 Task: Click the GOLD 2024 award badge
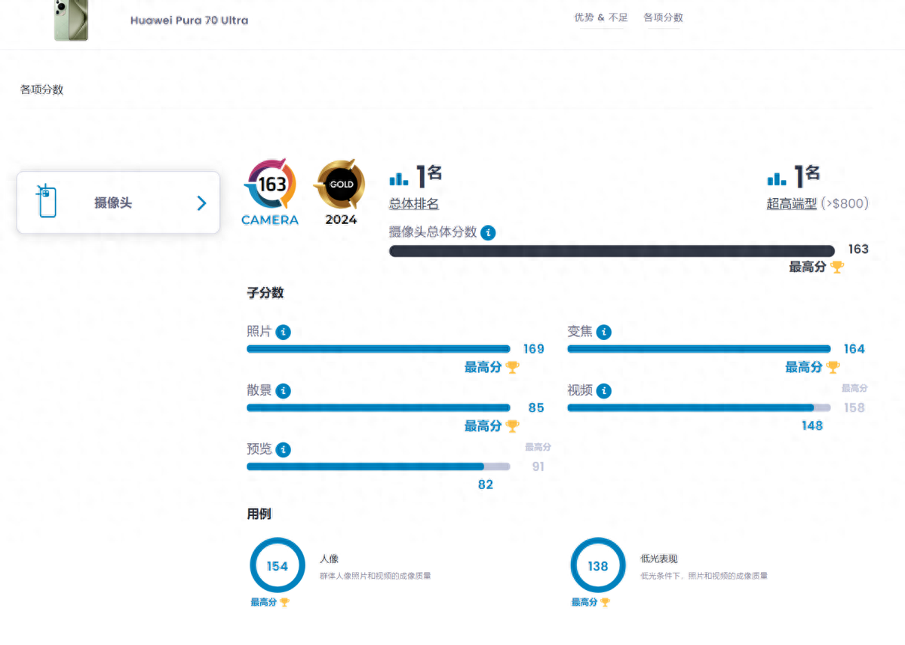[x=341, y=191]
